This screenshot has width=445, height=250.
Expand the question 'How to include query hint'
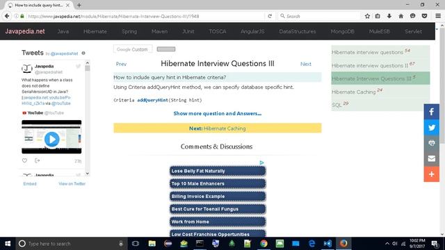click(218, 77)
